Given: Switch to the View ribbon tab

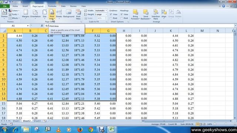Looking at the screenshot, I should (83, 6).
